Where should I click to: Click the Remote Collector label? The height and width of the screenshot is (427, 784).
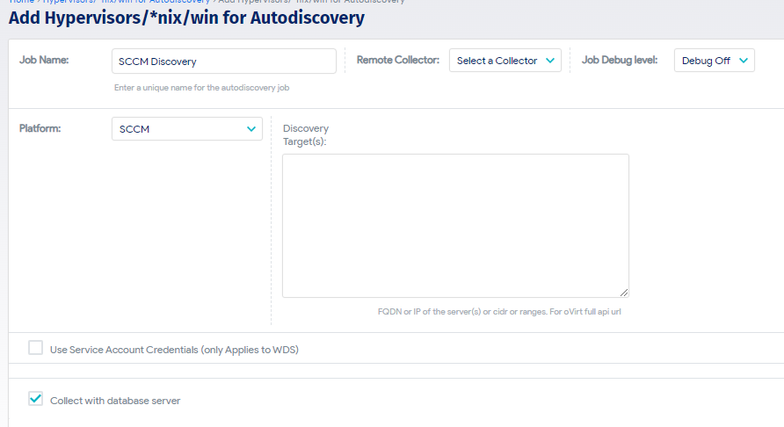pos(398,60)
